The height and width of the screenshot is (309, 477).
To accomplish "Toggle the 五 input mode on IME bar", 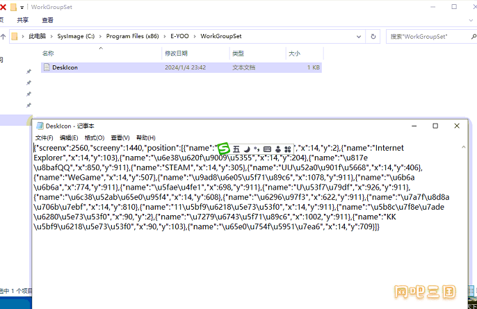I will pyautogui.click(x=236, y=149).
